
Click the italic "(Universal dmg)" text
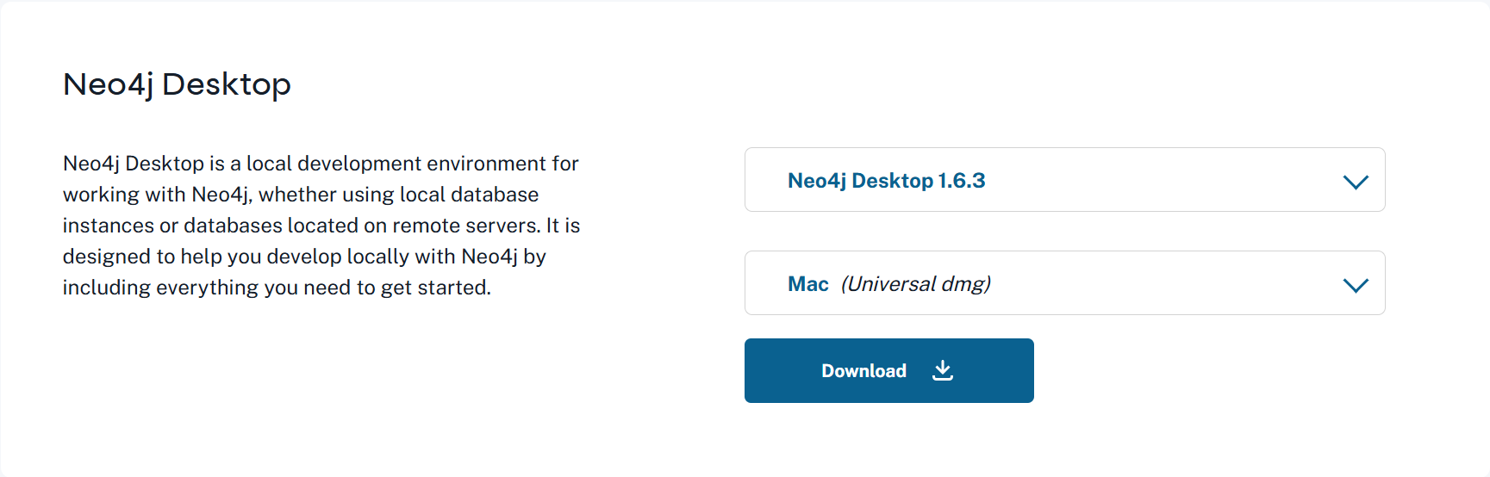click(x=915, y=284)
